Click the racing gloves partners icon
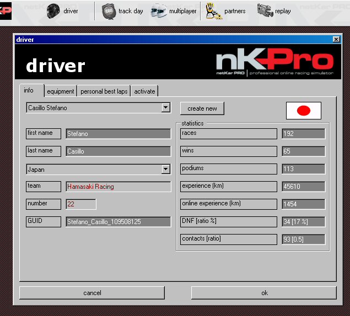The width and height of the screenshot is (350, 316). 213,11
